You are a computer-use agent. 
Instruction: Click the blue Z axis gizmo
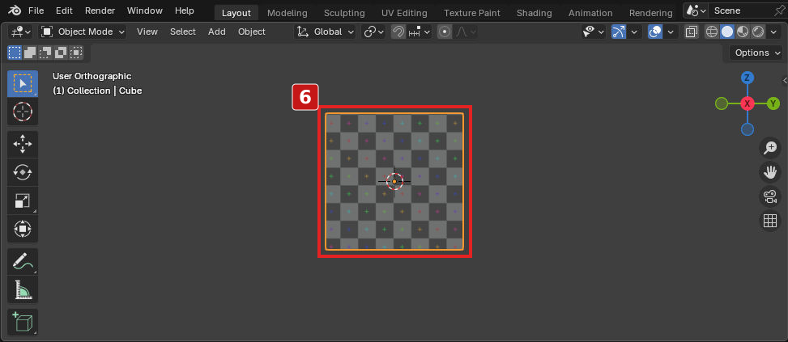(748, 78)
